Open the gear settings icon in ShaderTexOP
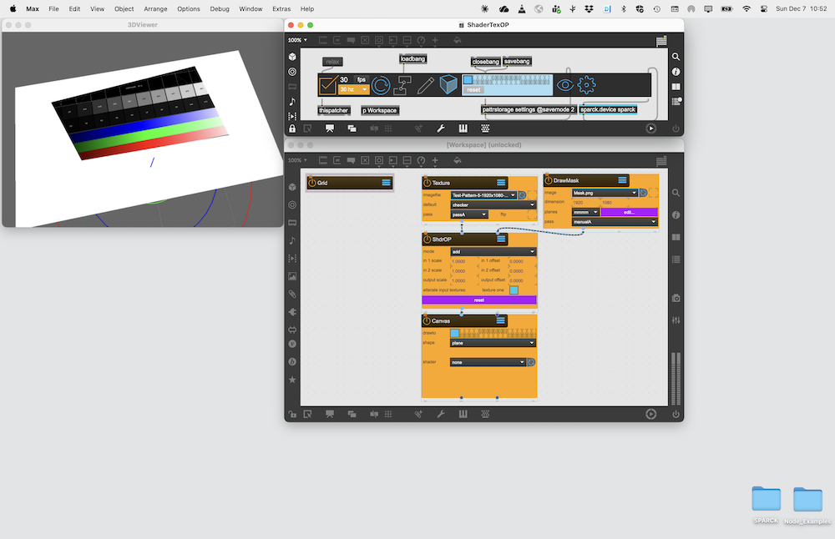Viewport: 835px width, 539px height. 586,85
